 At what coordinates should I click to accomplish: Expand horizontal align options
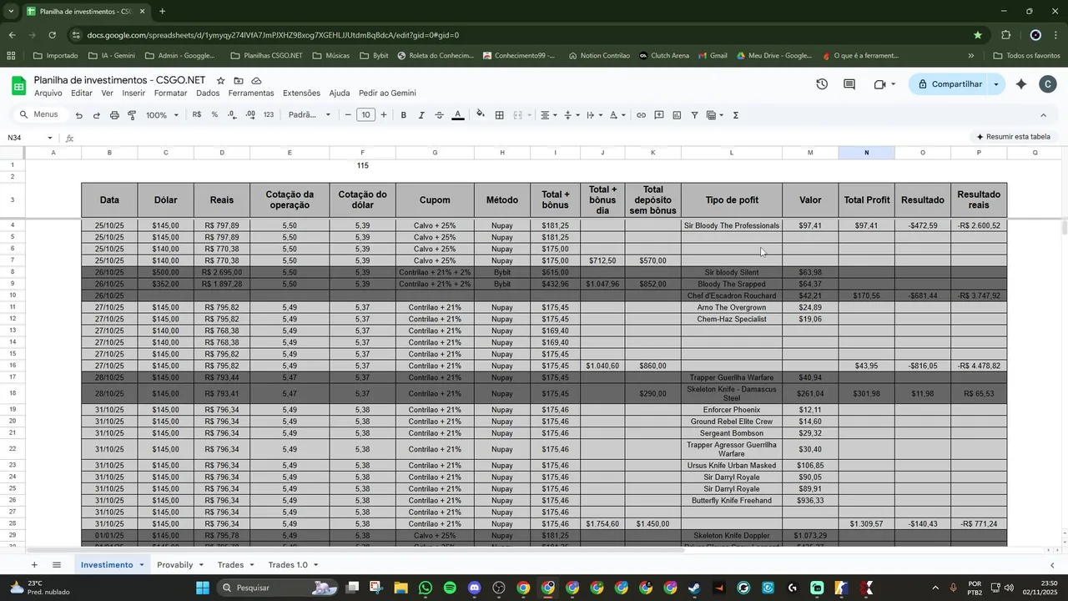click(x=548, y=115)
